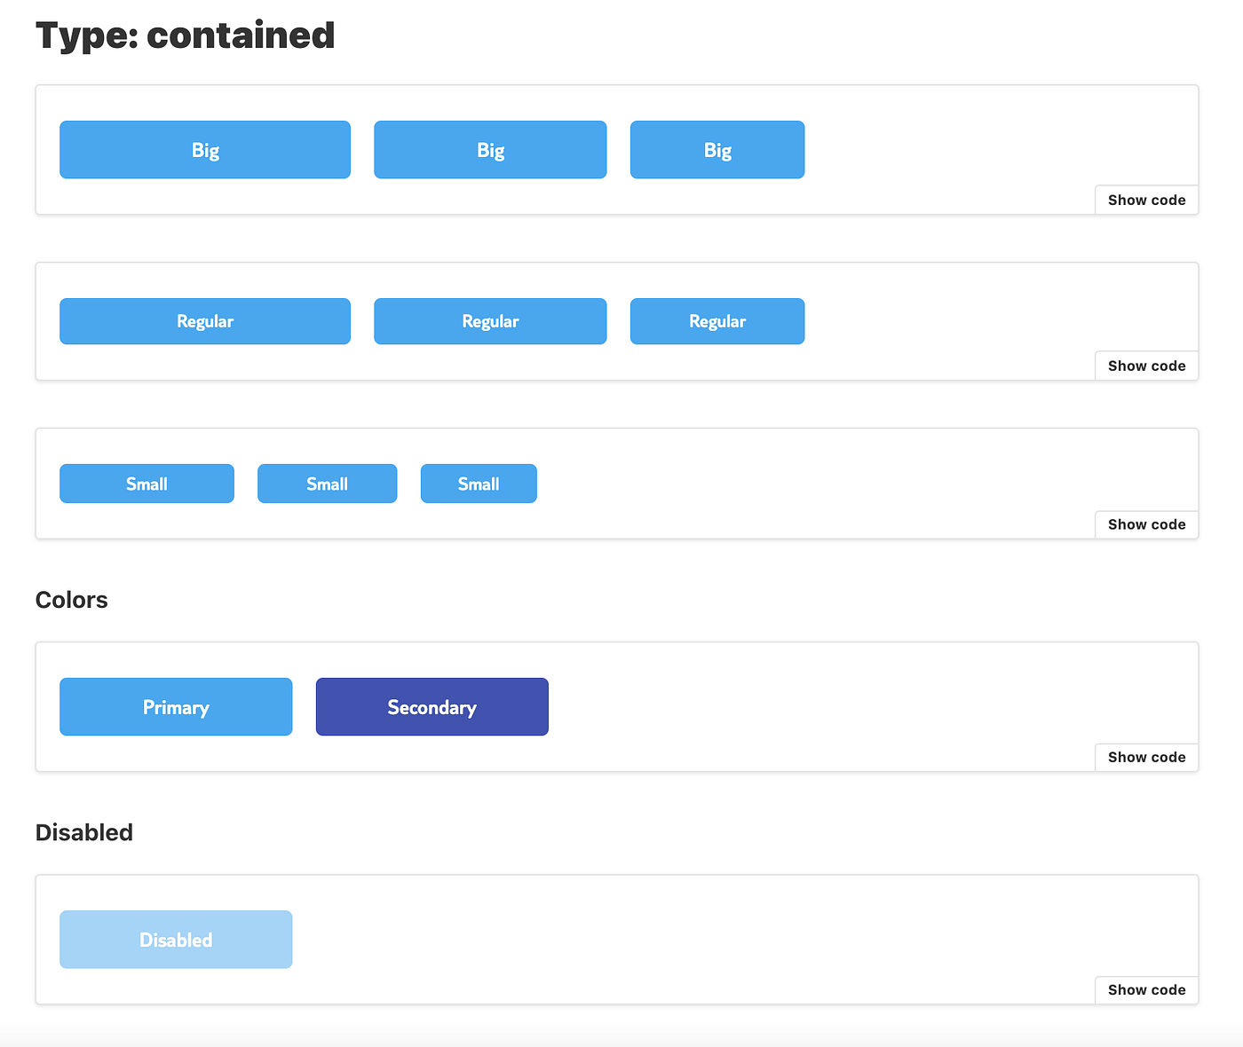Click the Disabled button
The width and height of the screenshot is (1243, 1047).
click(176, 939)
